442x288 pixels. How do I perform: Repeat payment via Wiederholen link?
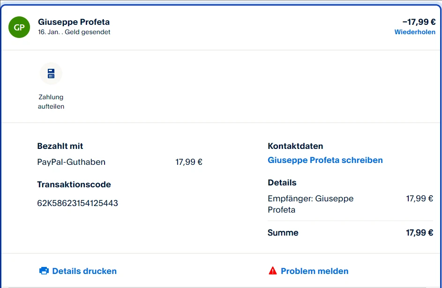[x=414, y=32]
